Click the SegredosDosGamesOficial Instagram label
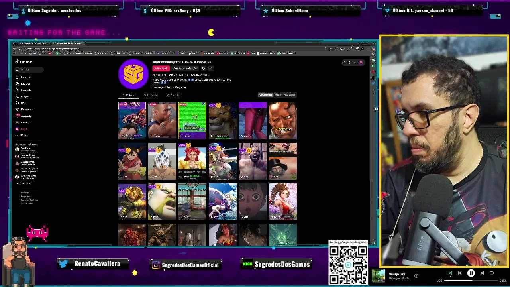The height and width of the screenshot is (287, 510). [x=185, y=265]
